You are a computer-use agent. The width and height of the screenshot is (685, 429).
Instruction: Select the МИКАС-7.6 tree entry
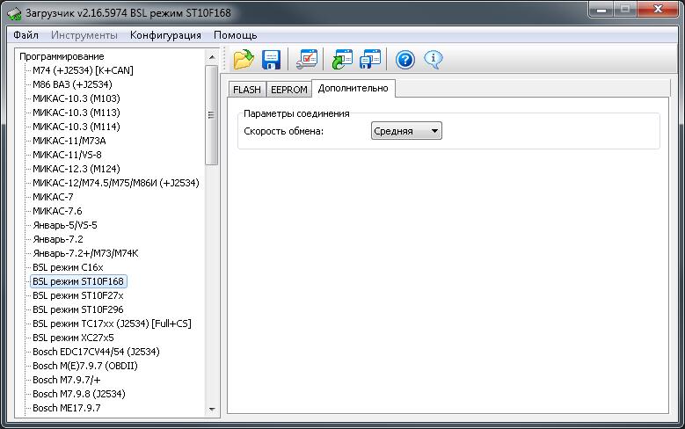point(57,211)
